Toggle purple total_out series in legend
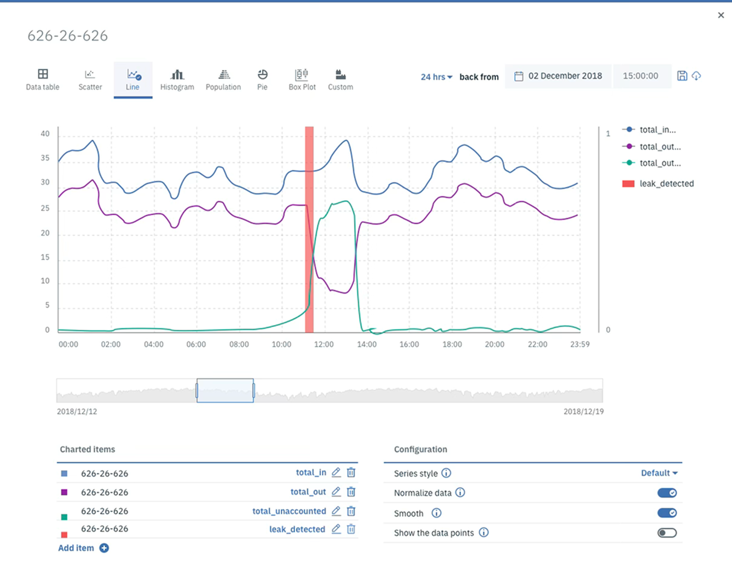732x574 pixels. [x=651, y=147]
